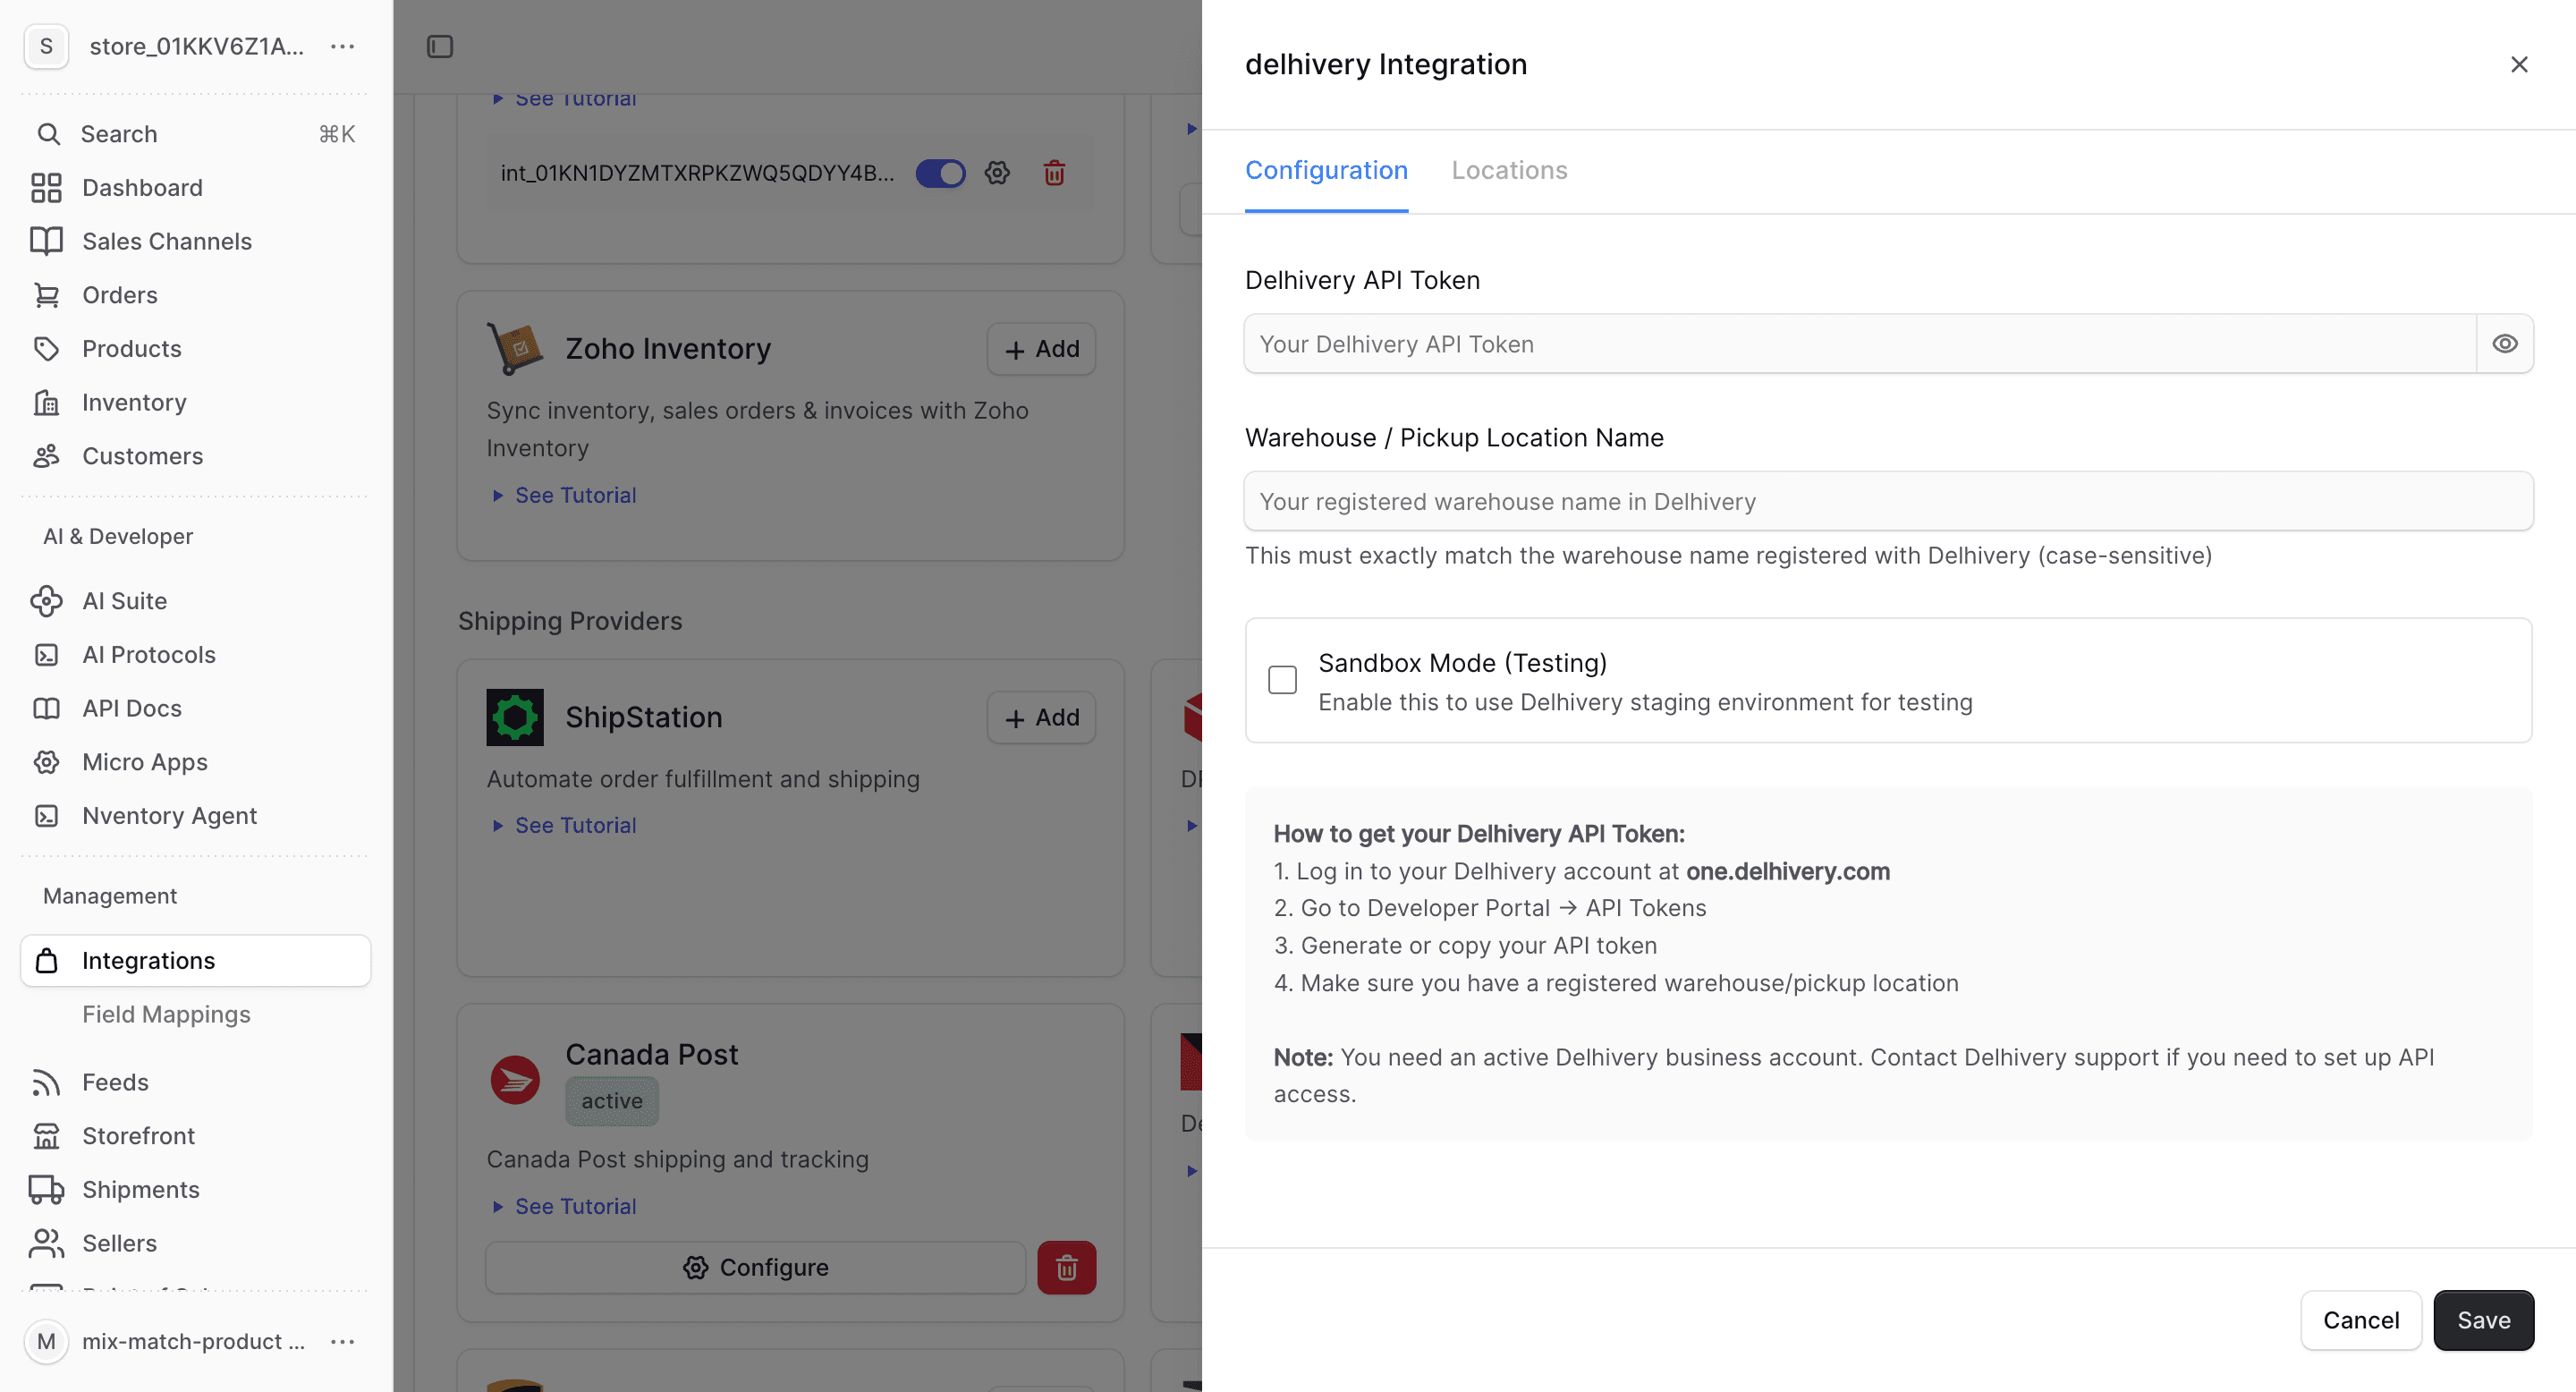Screen dimensions: 2576x1392
Task: Click the Products tag icon
Action: pyautogui.click(x=46, y=349)
